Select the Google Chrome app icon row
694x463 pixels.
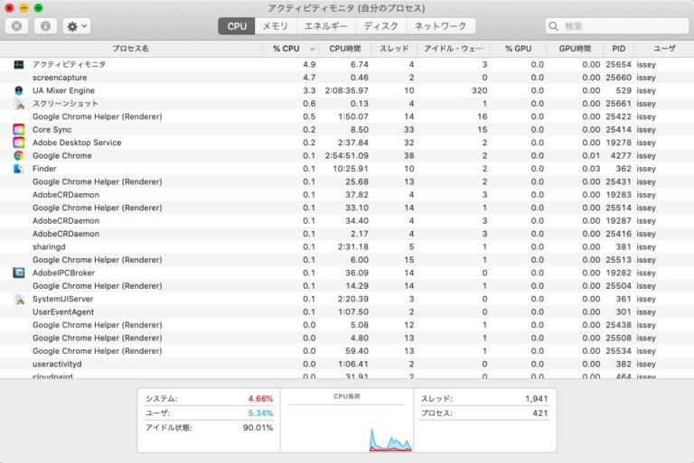coord(19,156)
